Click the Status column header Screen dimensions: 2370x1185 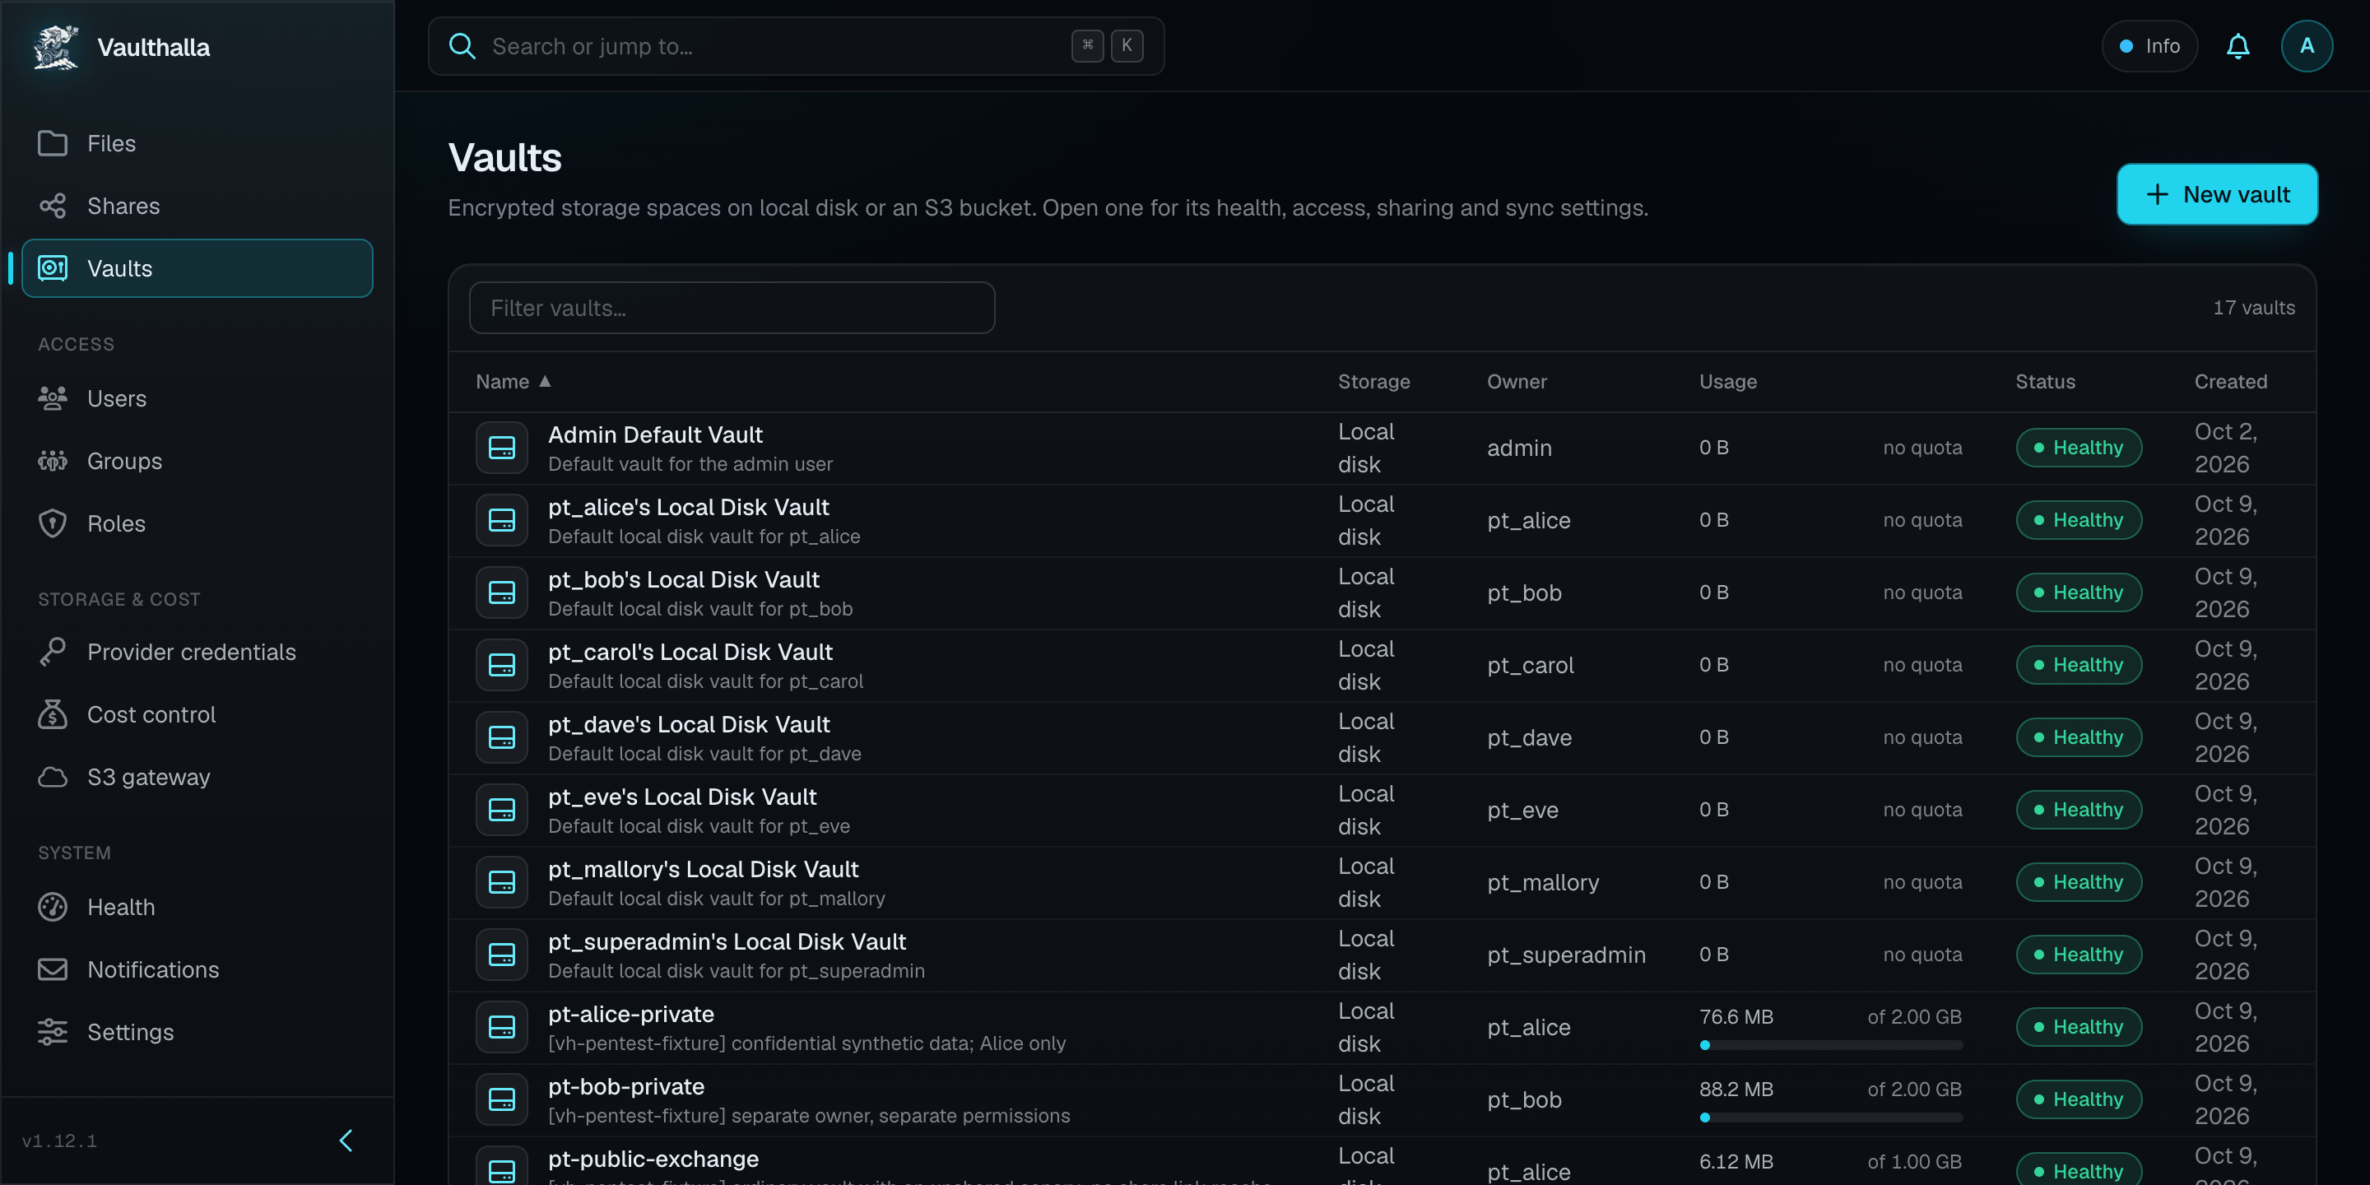[x=2045, y=381]
